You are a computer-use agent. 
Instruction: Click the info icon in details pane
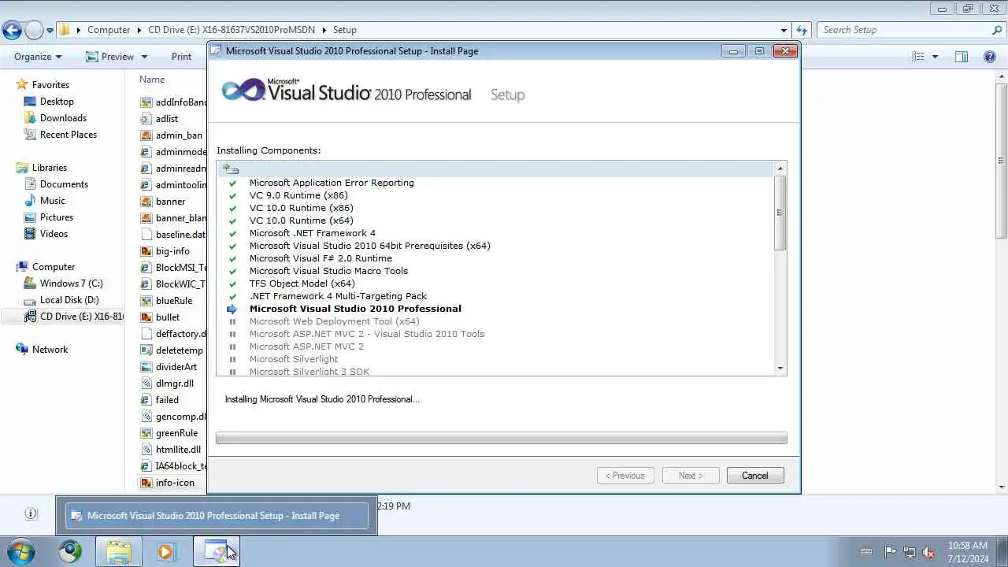(x=31, y=513)
